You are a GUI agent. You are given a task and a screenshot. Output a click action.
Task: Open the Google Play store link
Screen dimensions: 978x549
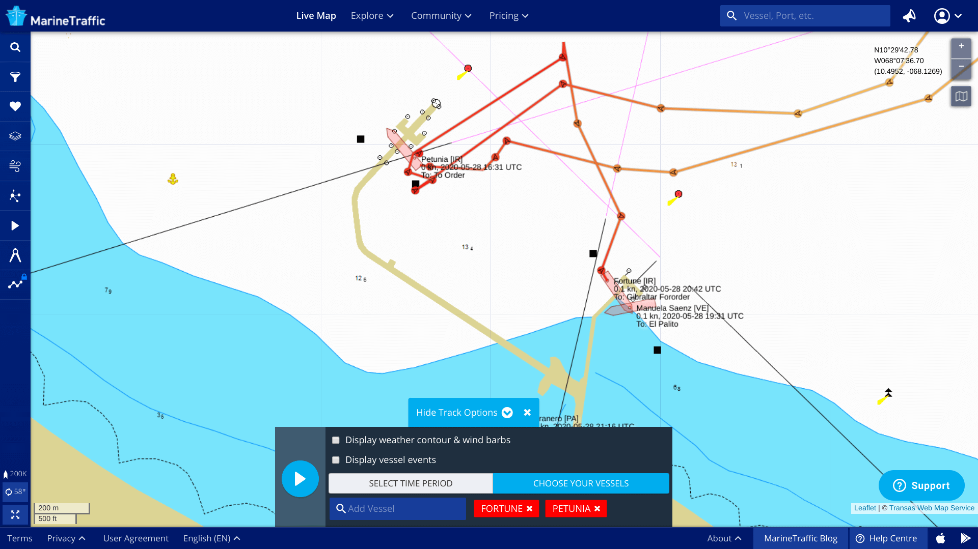click(965, 538)
